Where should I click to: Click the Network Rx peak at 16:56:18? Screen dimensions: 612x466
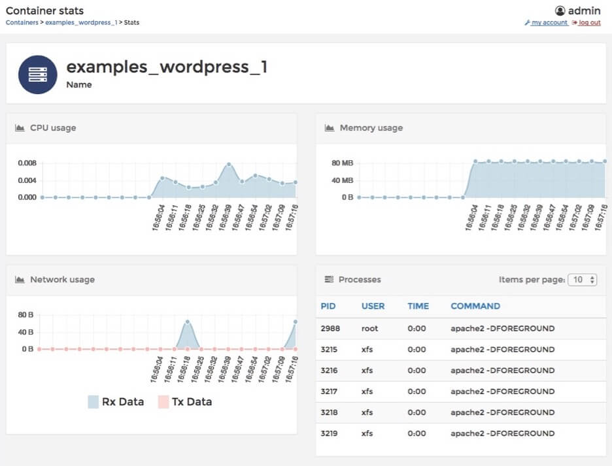click(x=188, y=322)
